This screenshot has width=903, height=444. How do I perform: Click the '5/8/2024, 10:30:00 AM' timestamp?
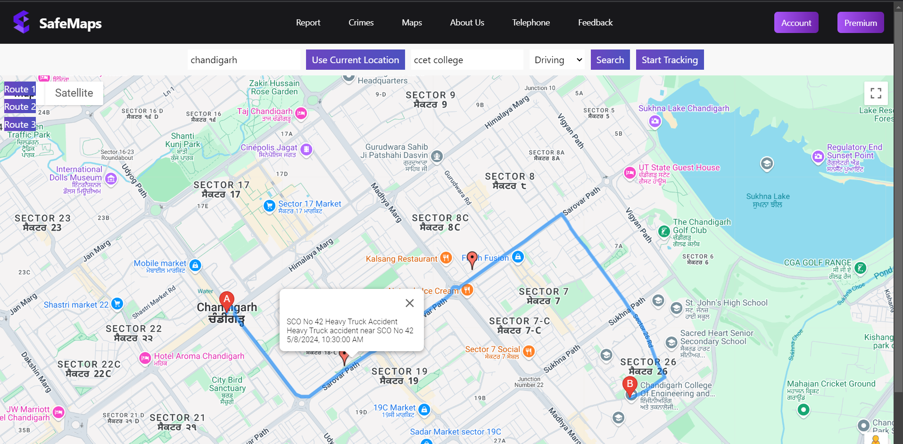coord(325,339)
